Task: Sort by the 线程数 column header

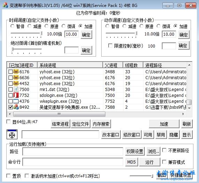Action: click(133, 65)
